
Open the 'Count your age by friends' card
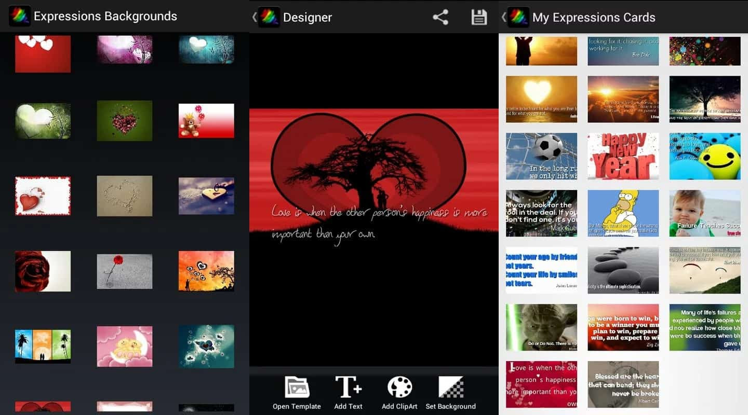coord(542,270)
